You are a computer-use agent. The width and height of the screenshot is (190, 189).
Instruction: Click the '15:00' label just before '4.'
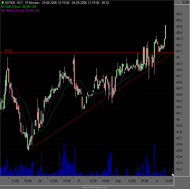[145, 181]
